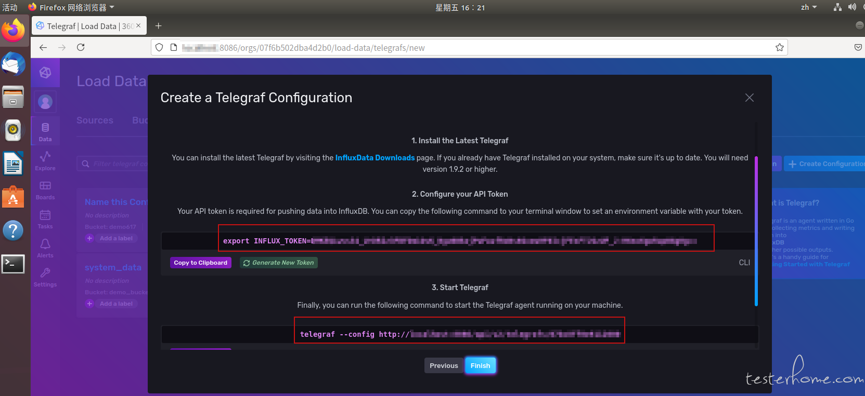Open the Boards section in sidebar
This screenshot has width=865, height=396.
tap(45, 190)
